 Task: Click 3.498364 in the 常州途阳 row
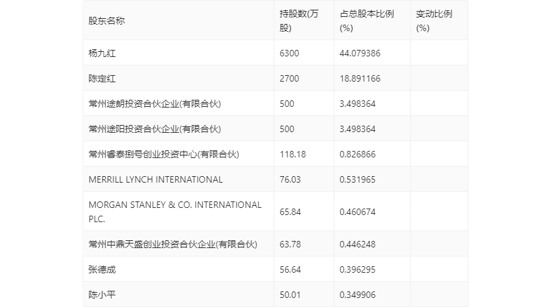pos(357,129)
